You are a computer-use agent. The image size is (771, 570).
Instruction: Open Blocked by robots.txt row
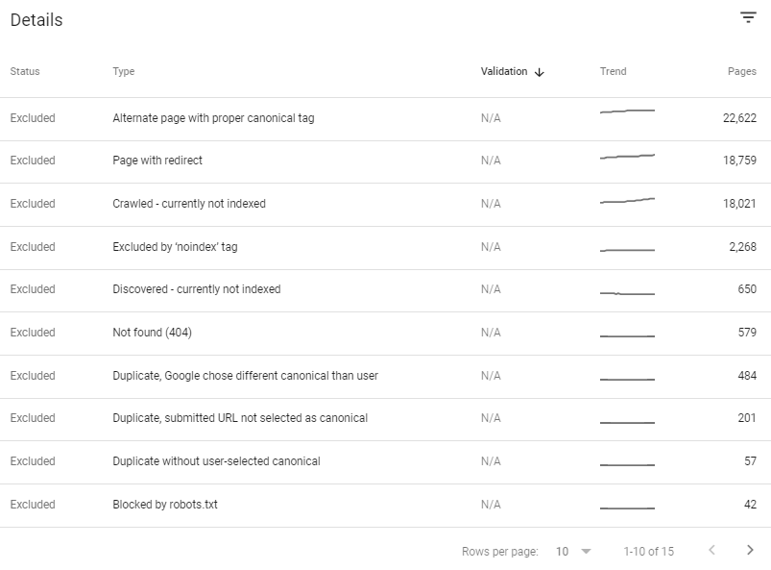(386, 506)
